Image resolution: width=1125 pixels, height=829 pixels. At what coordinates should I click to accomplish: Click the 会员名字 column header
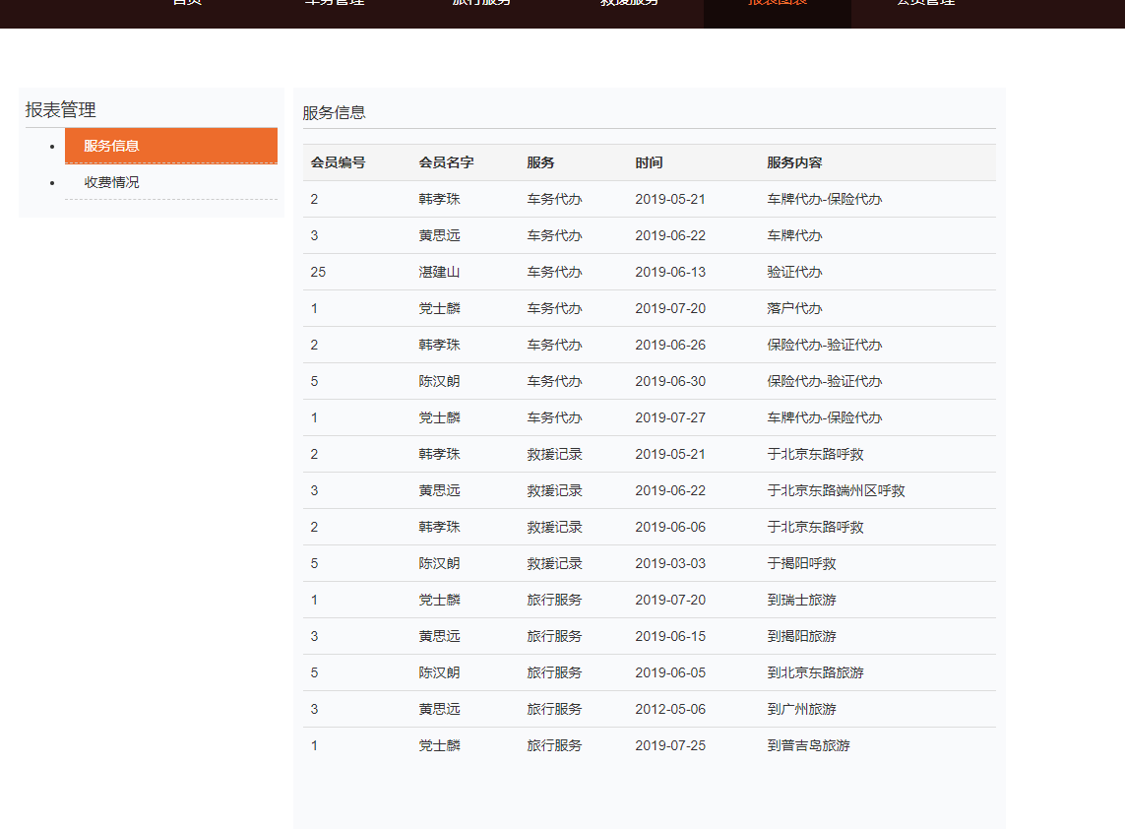[446, 162]
